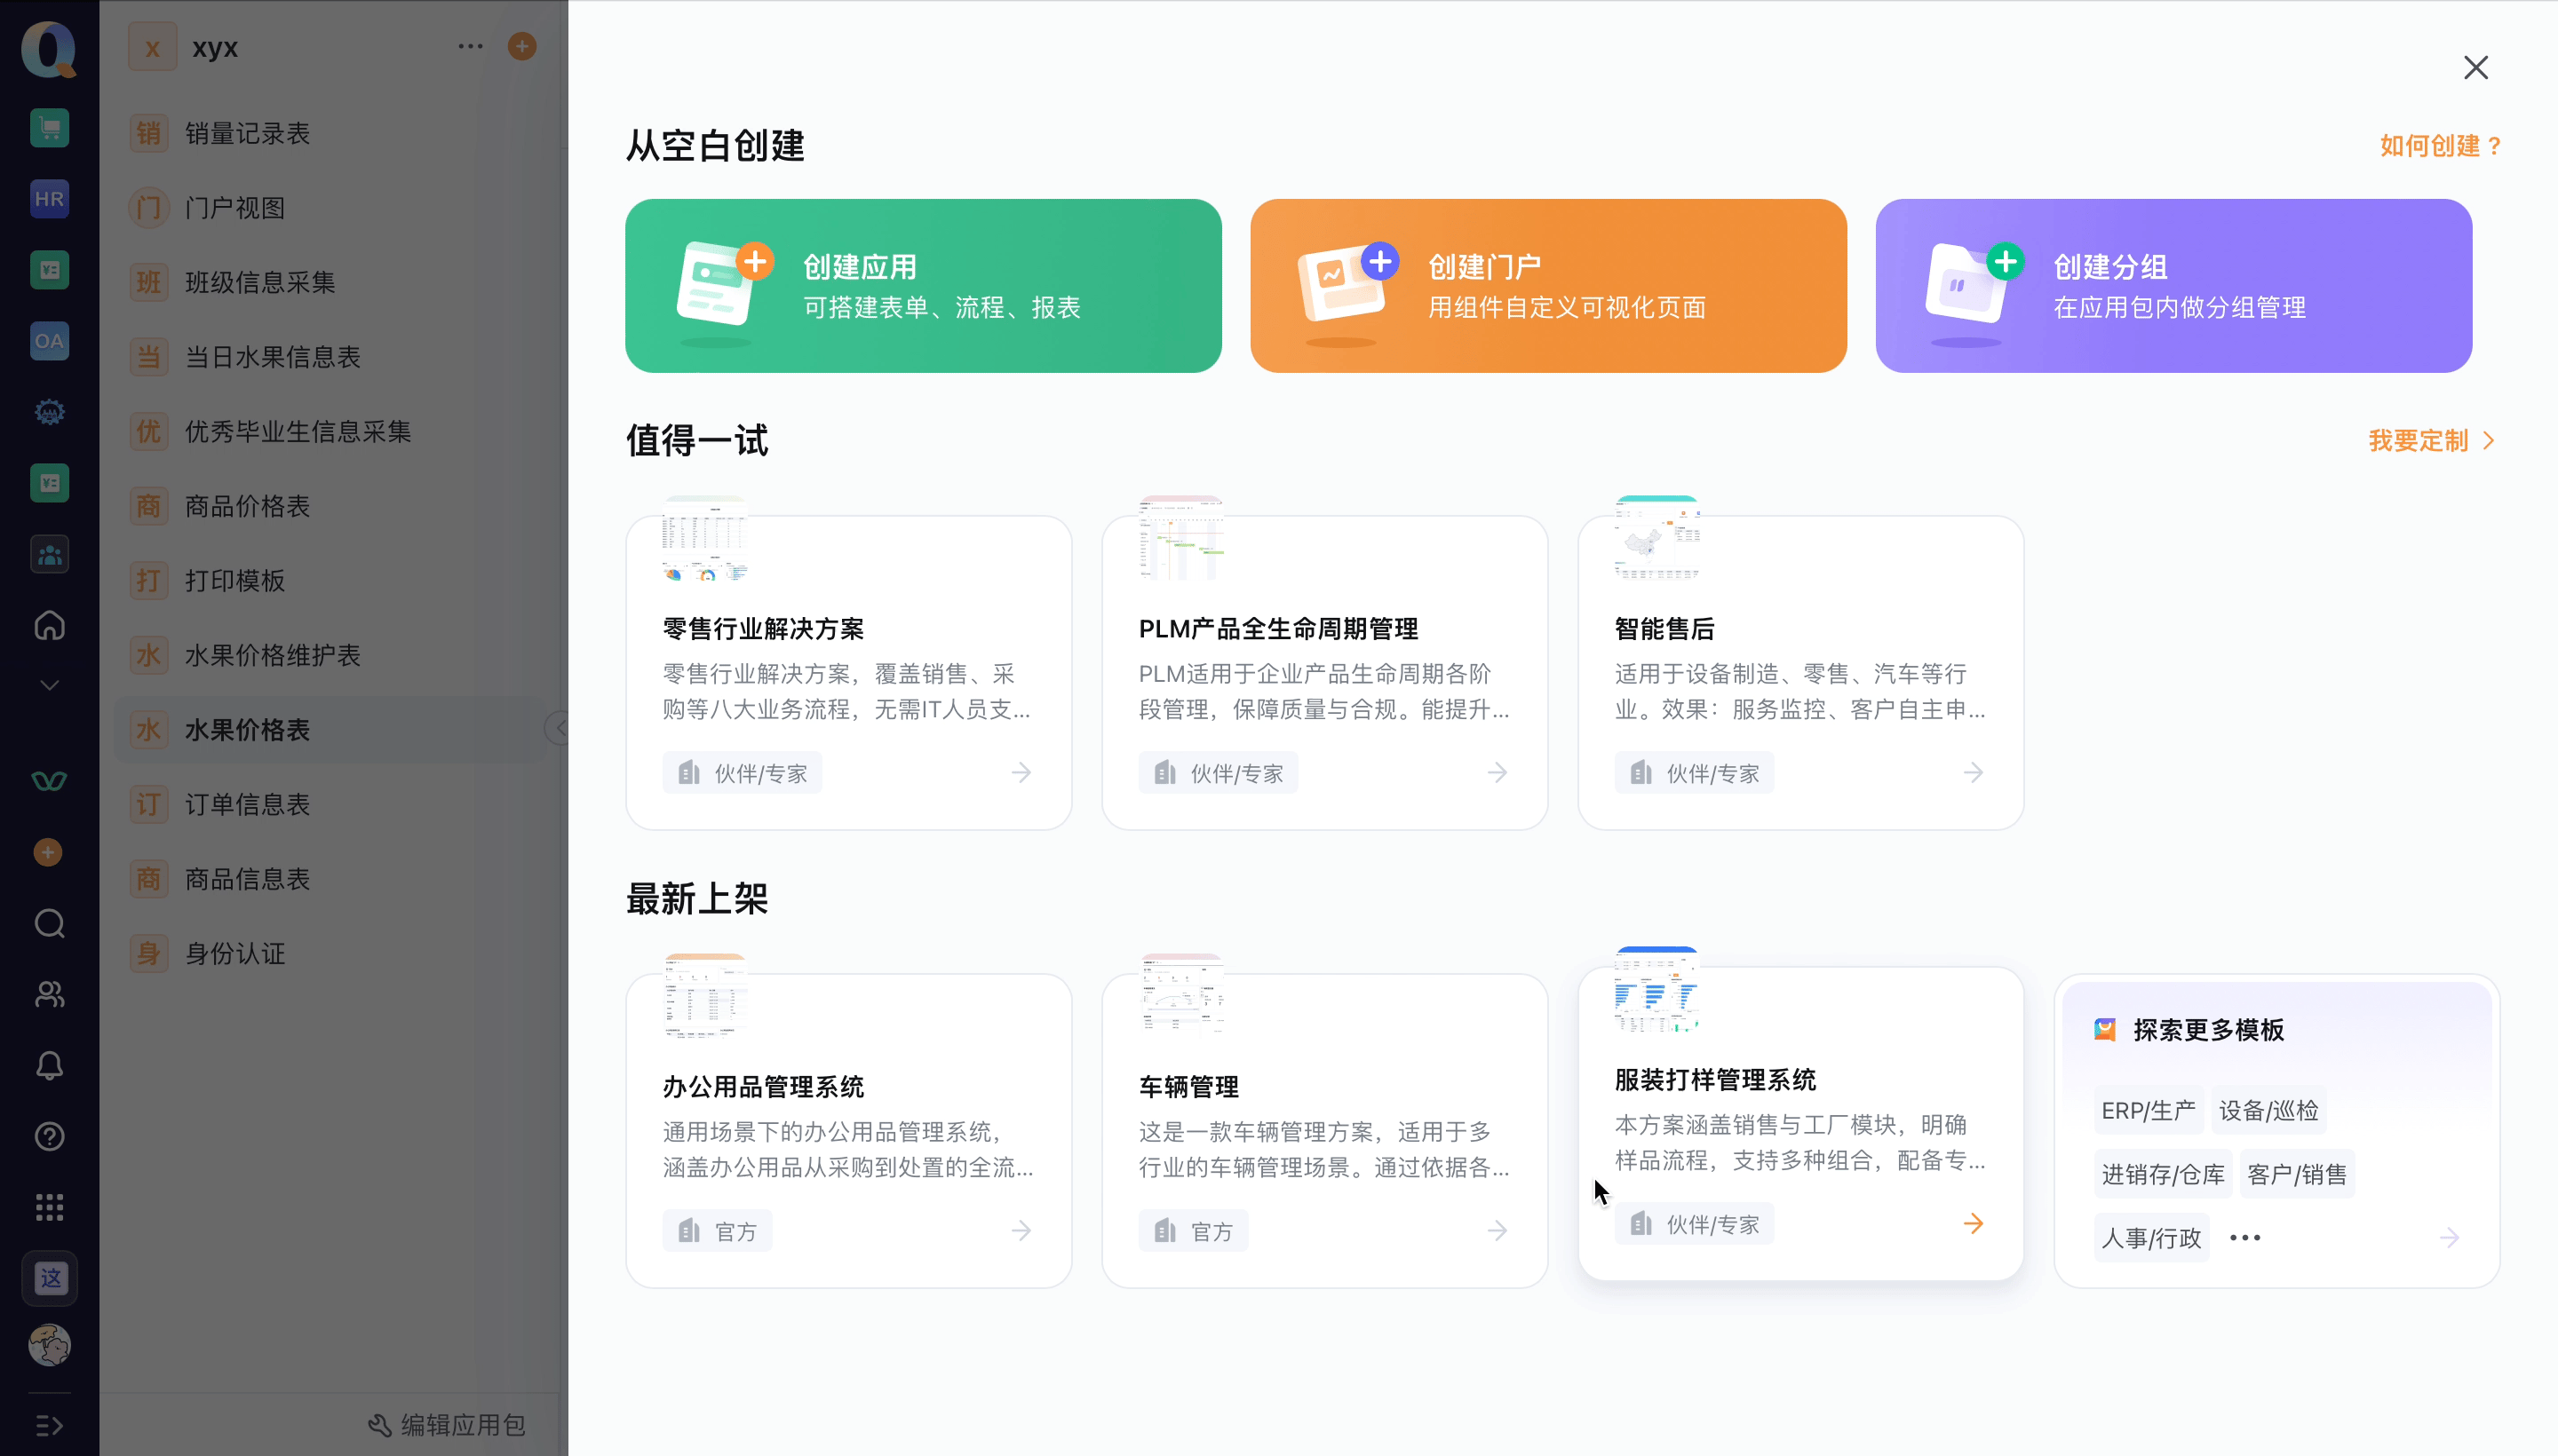The image size is (2558, 1456).
Task: Open the 水果价格维护表 item in sidebar
Action: click(330, 656)
